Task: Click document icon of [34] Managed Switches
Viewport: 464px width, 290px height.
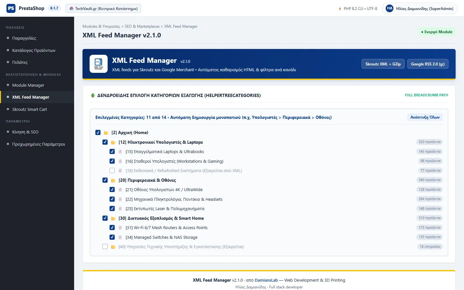Action: click(120, 237)
